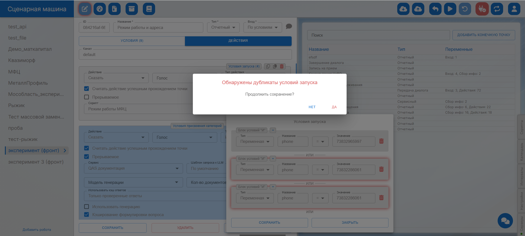Viewport: 525px width, 236px height.
Task: Click the cloud download icon
Action: point(403,9)
